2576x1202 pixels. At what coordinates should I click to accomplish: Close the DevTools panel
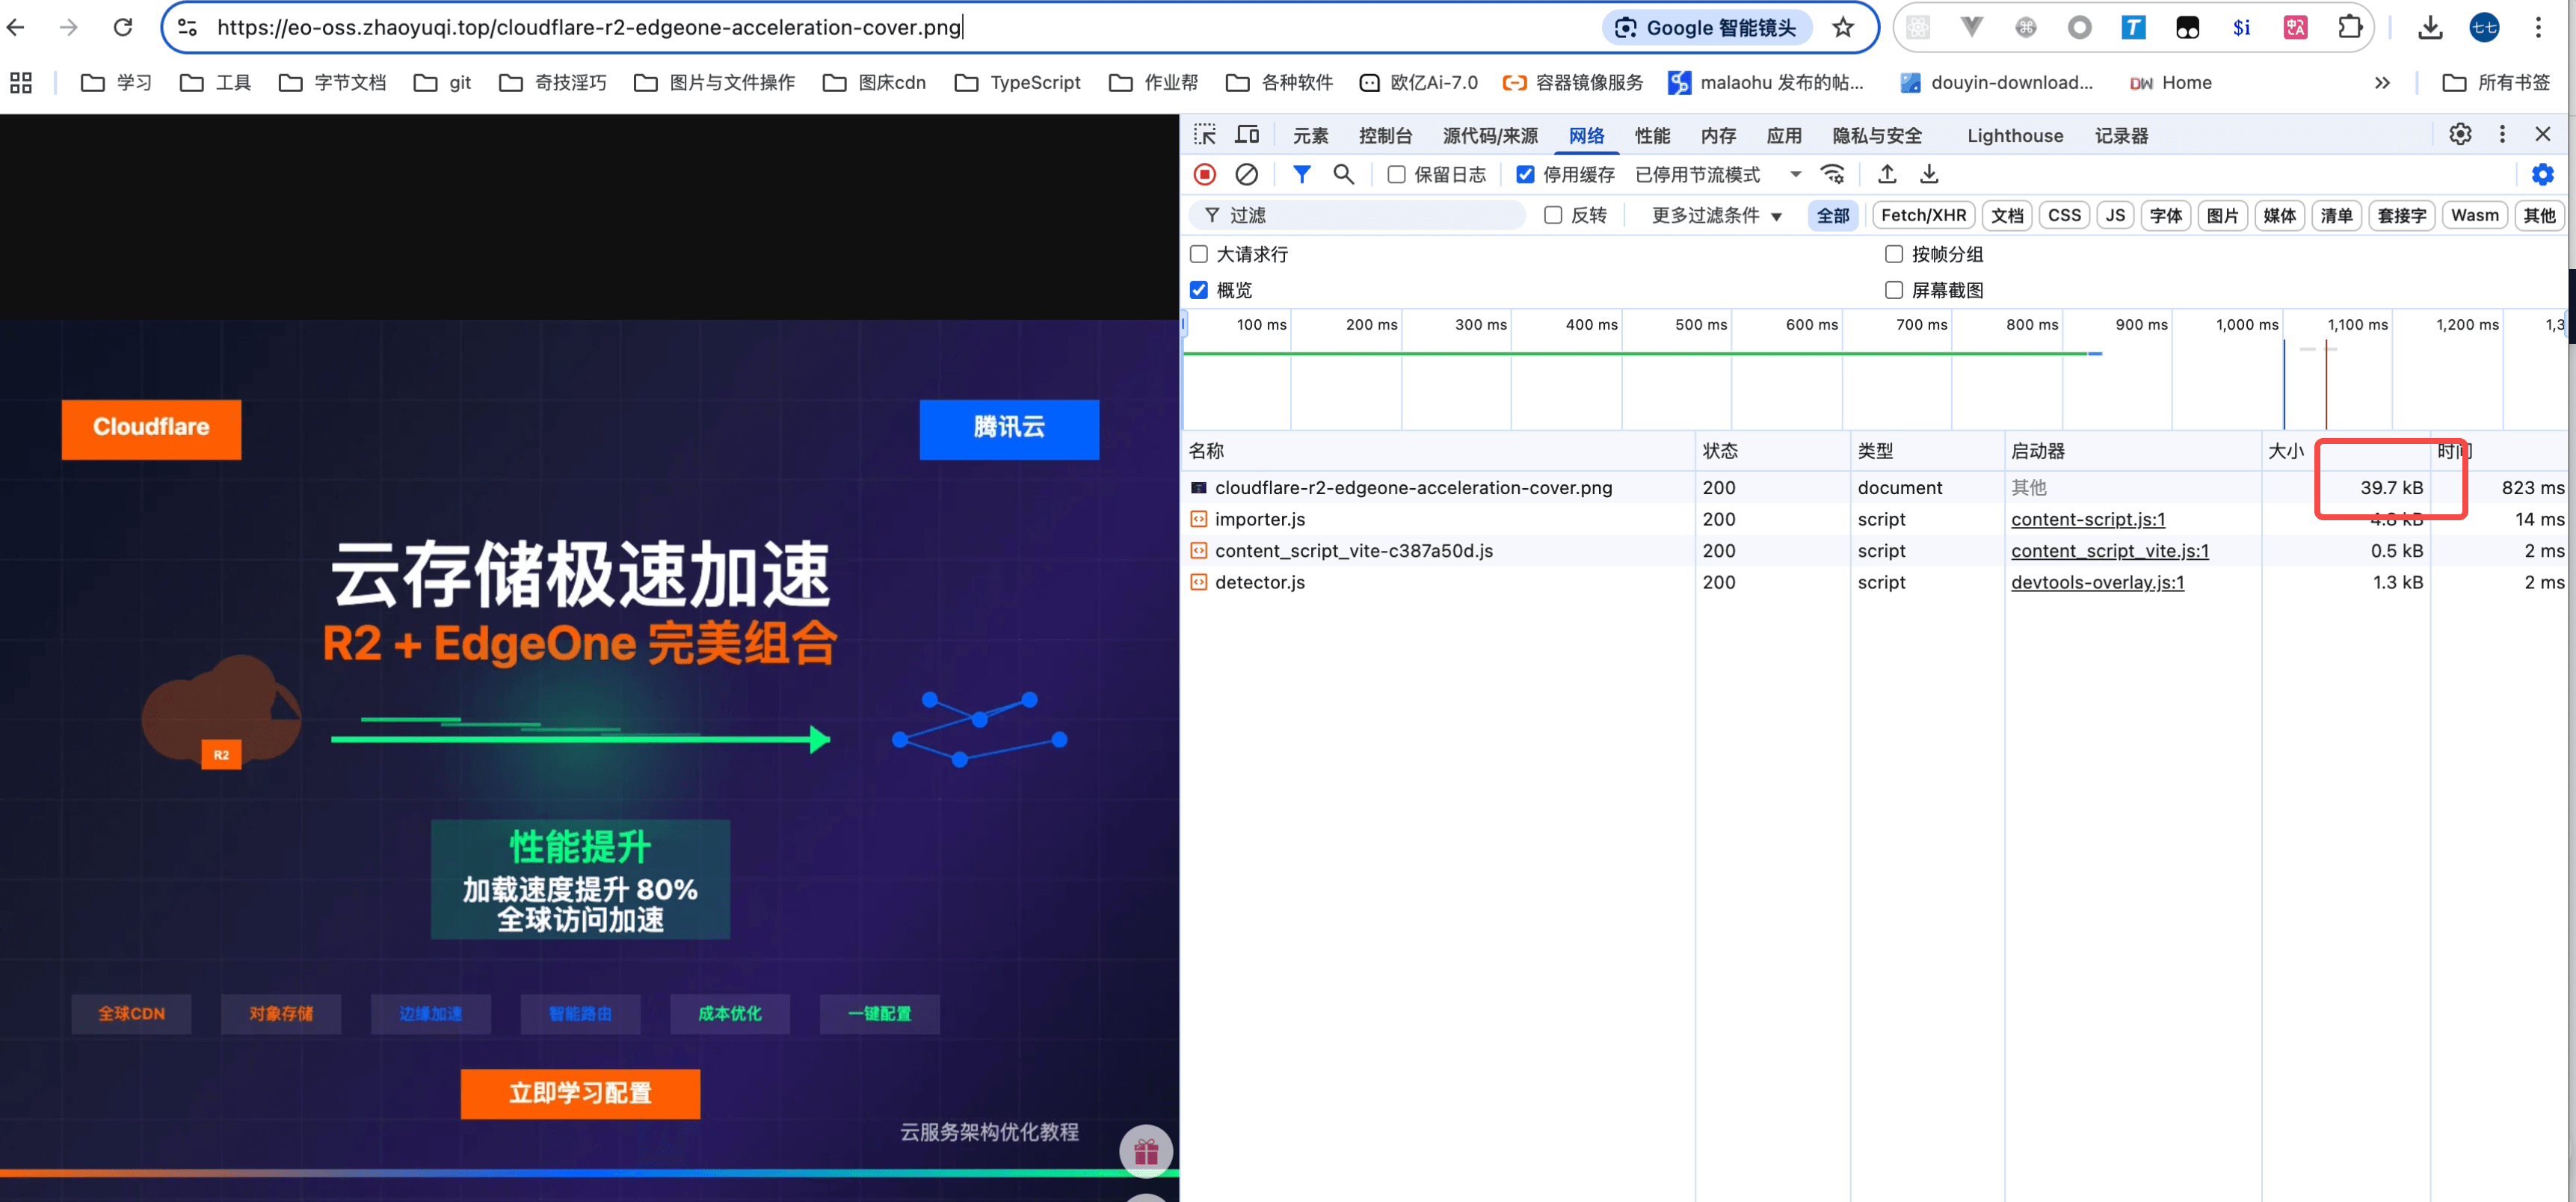(x=2543, y=134)
